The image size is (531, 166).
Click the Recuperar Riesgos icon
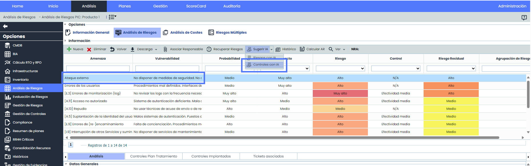pos(209,49)
